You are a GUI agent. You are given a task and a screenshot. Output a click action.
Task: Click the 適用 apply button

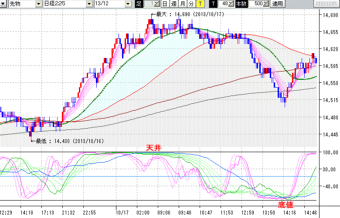point(277,4)
